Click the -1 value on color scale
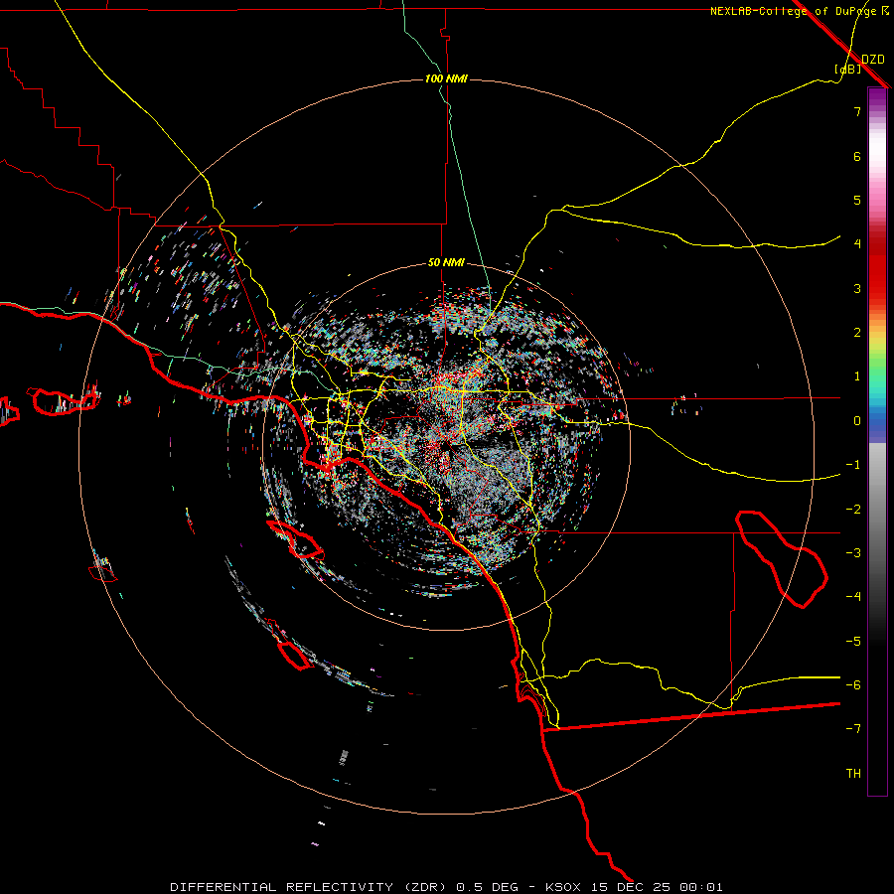Screen dimensions: 894x894 point(853,465)
